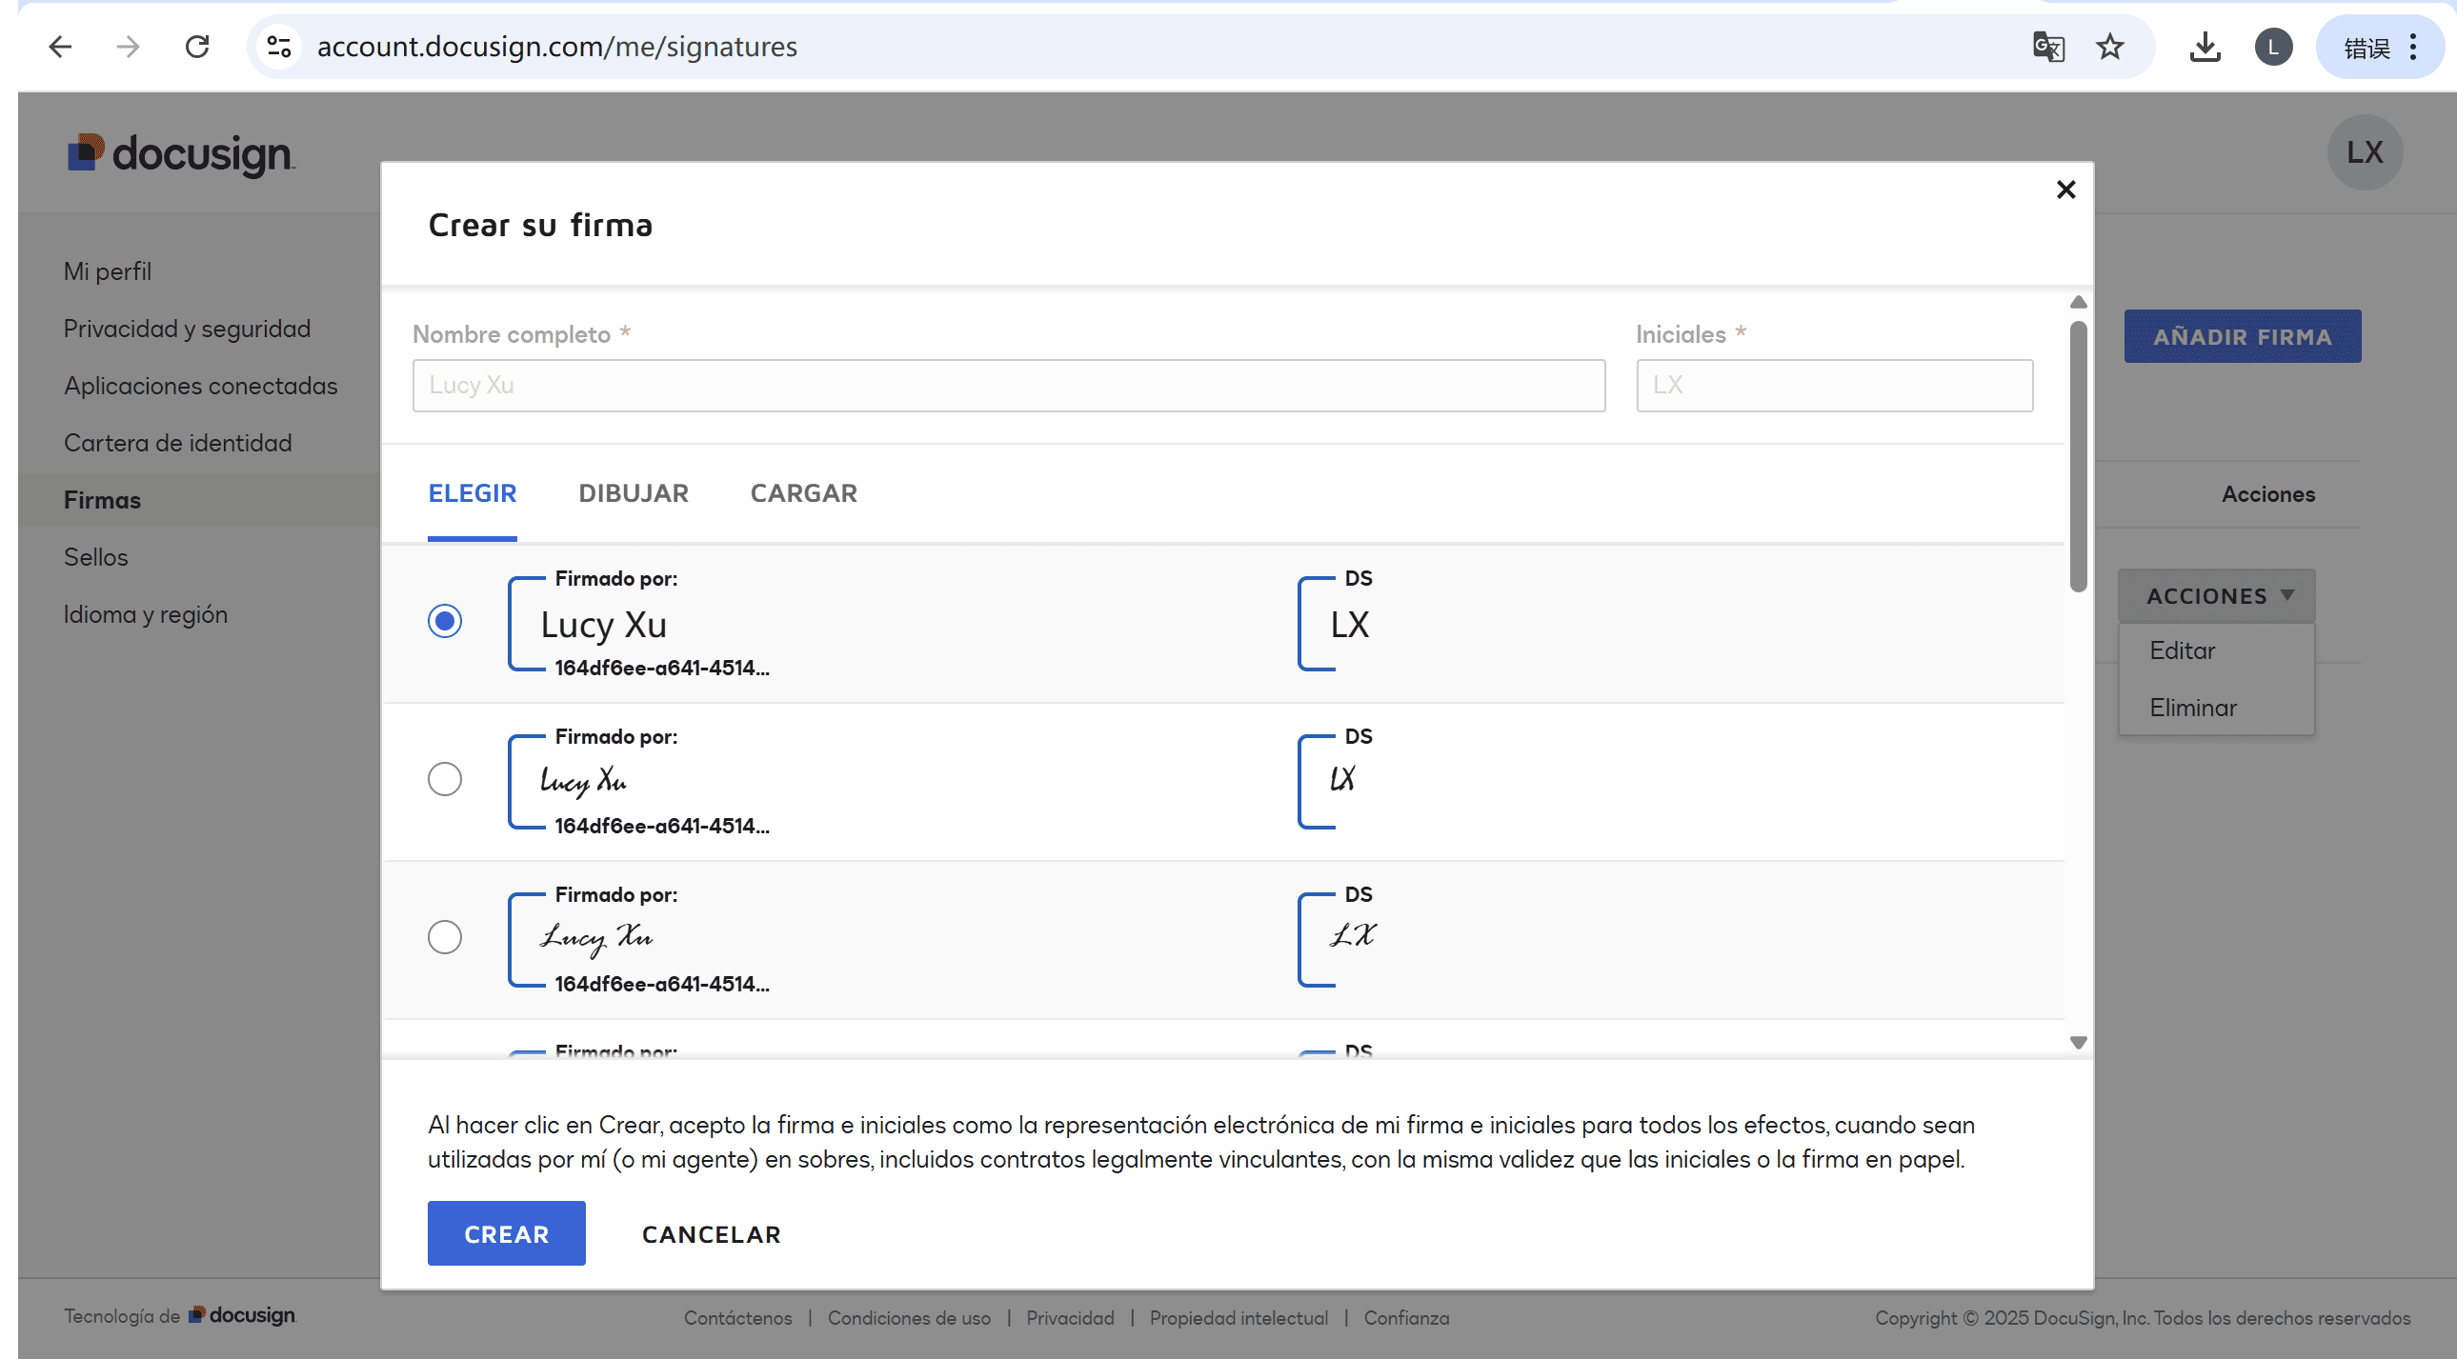The width and height of the screenshot is (2457, 1359).
Task: Expand the ACCIONES dropdown
Action: pos(2217,596)
